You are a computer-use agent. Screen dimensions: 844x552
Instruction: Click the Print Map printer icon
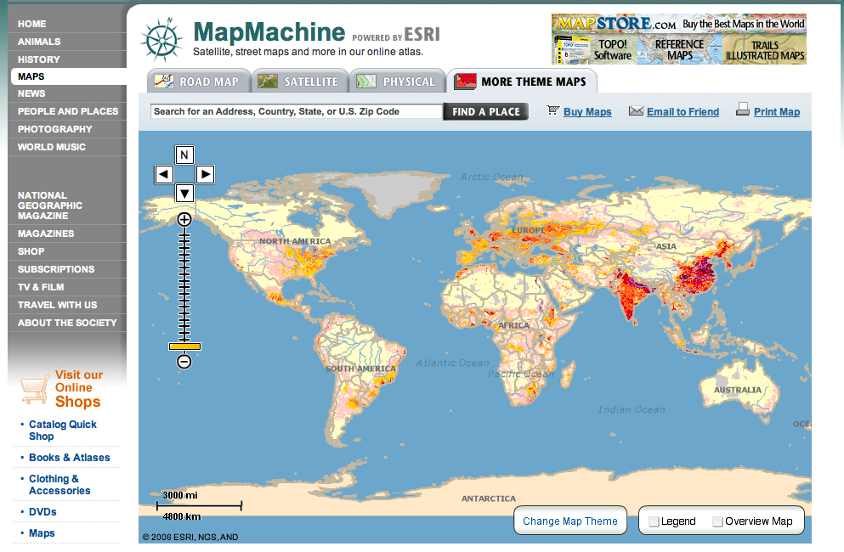pyautogui.click(x=743, y=110)
